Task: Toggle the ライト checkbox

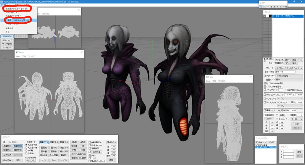Action: click(x=90, y=155)
